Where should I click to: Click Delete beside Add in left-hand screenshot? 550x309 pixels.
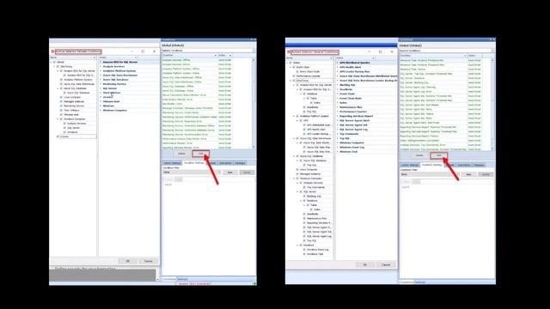coord(181,154)
